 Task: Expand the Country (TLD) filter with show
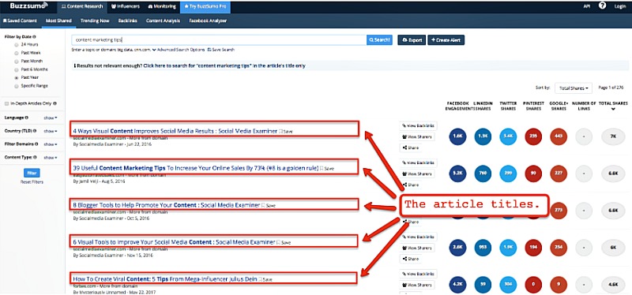(51, 131)
